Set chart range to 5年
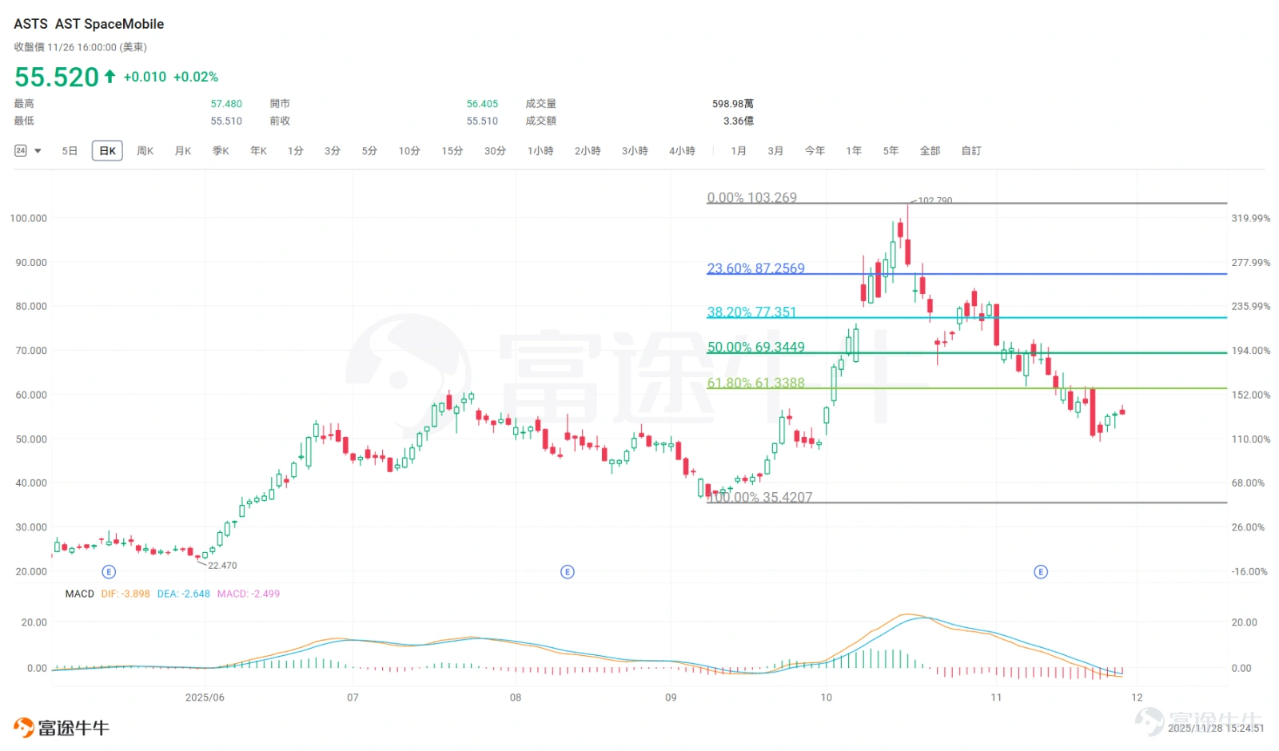Image resolution: width=1279 pixels, height=751 pixels. coord(891,150)
